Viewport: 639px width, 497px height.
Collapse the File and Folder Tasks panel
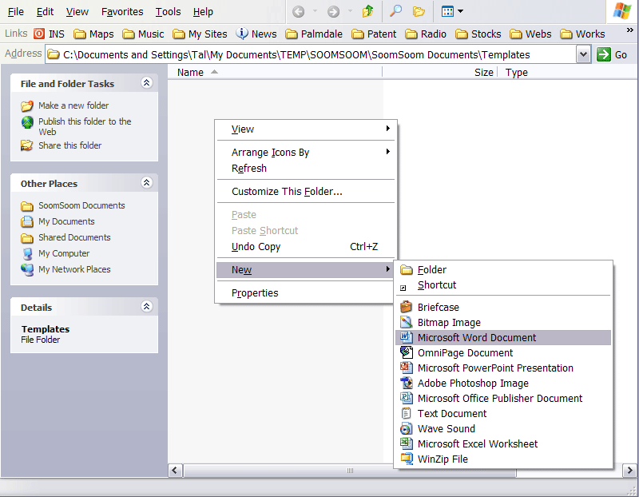147,83
